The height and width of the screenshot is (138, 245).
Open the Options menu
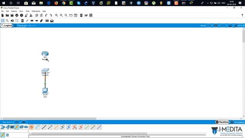click(14, 11)
